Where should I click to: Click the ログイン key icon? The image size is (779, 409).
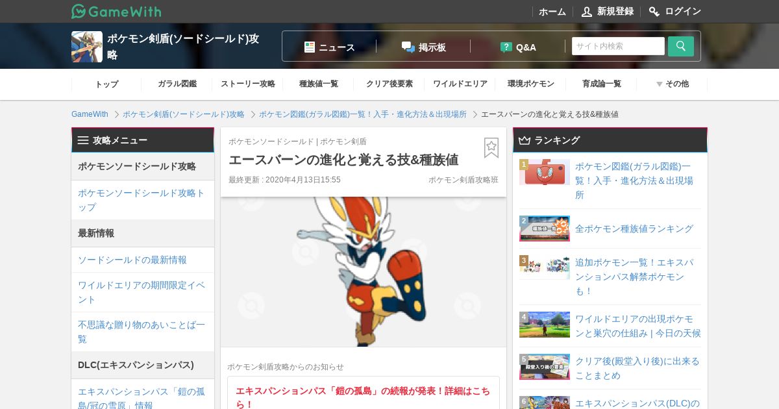[x=654, y=12]
